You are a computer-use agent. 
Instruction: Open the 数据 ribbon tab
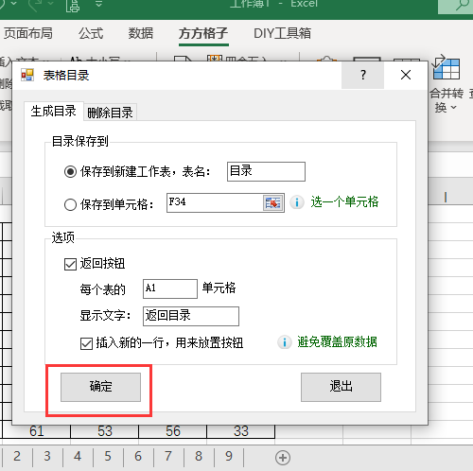pos(141,33)
